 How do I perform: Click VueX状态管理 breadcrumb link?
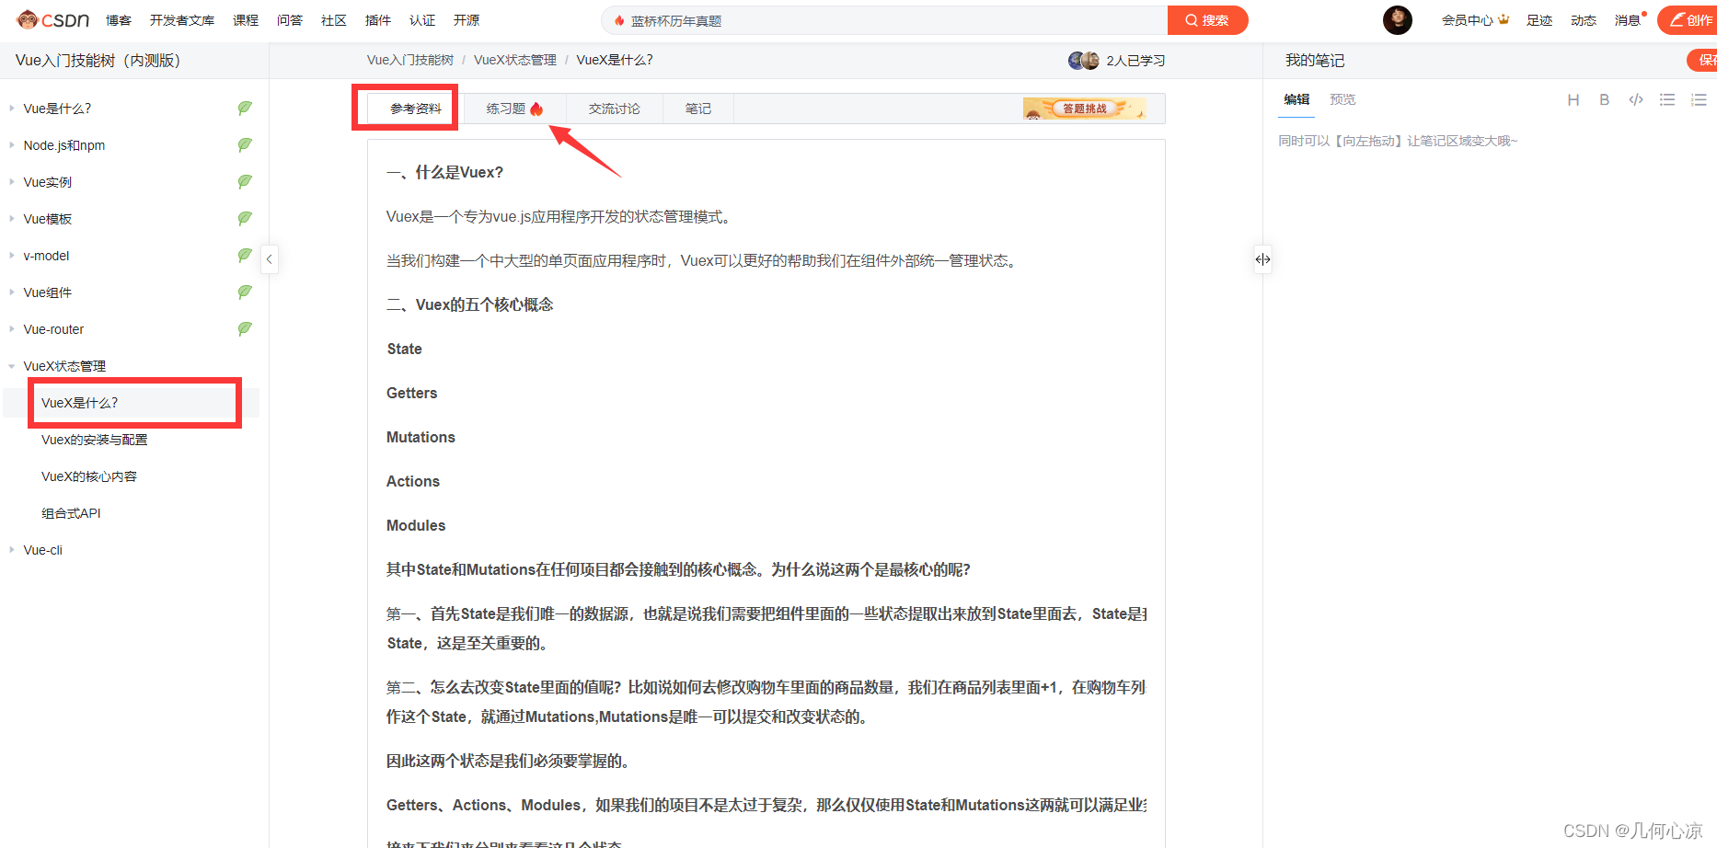[515, 60]
